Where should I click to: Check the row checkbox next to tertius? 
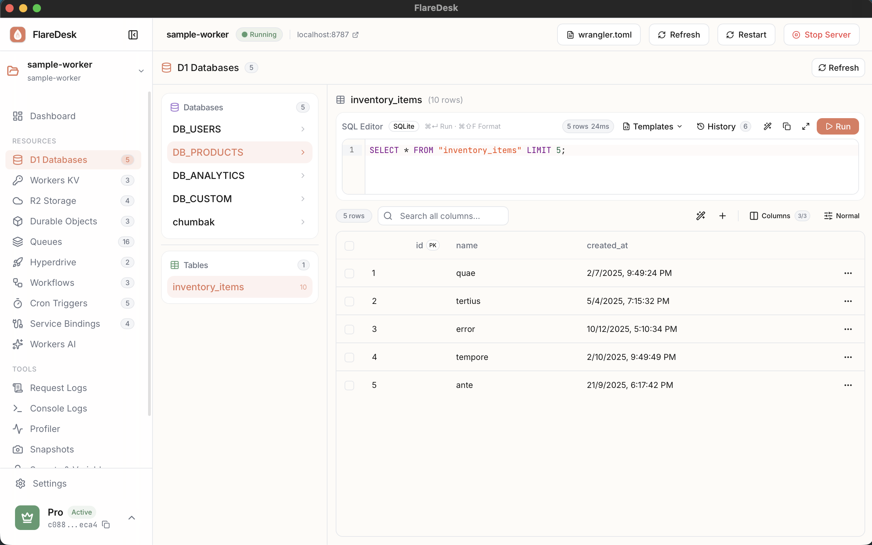pos(349,301)
